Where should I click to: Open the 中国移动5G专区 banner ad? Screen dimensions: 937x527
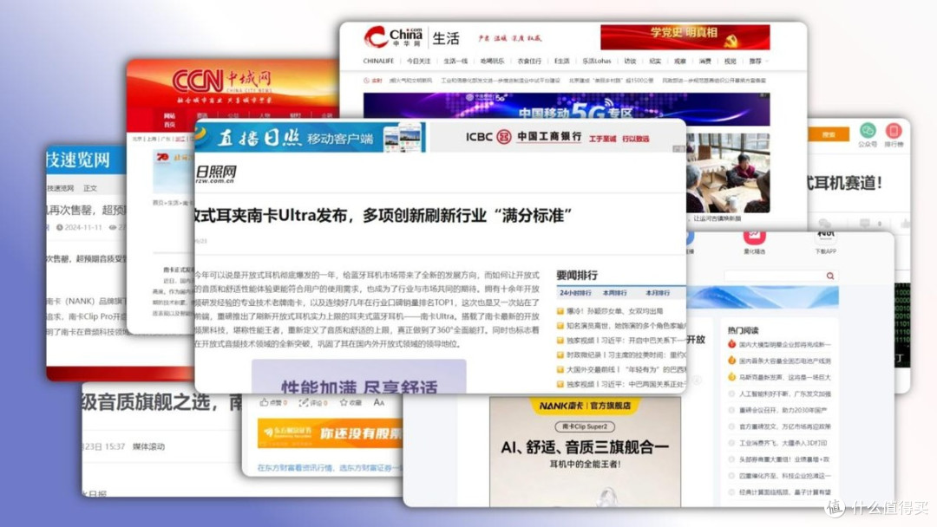[x=567, y=109]
